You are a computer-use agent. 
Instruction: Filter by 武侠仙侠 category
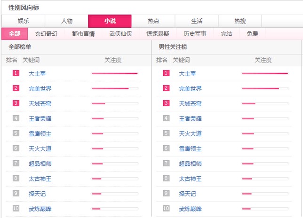coord(120,34)
